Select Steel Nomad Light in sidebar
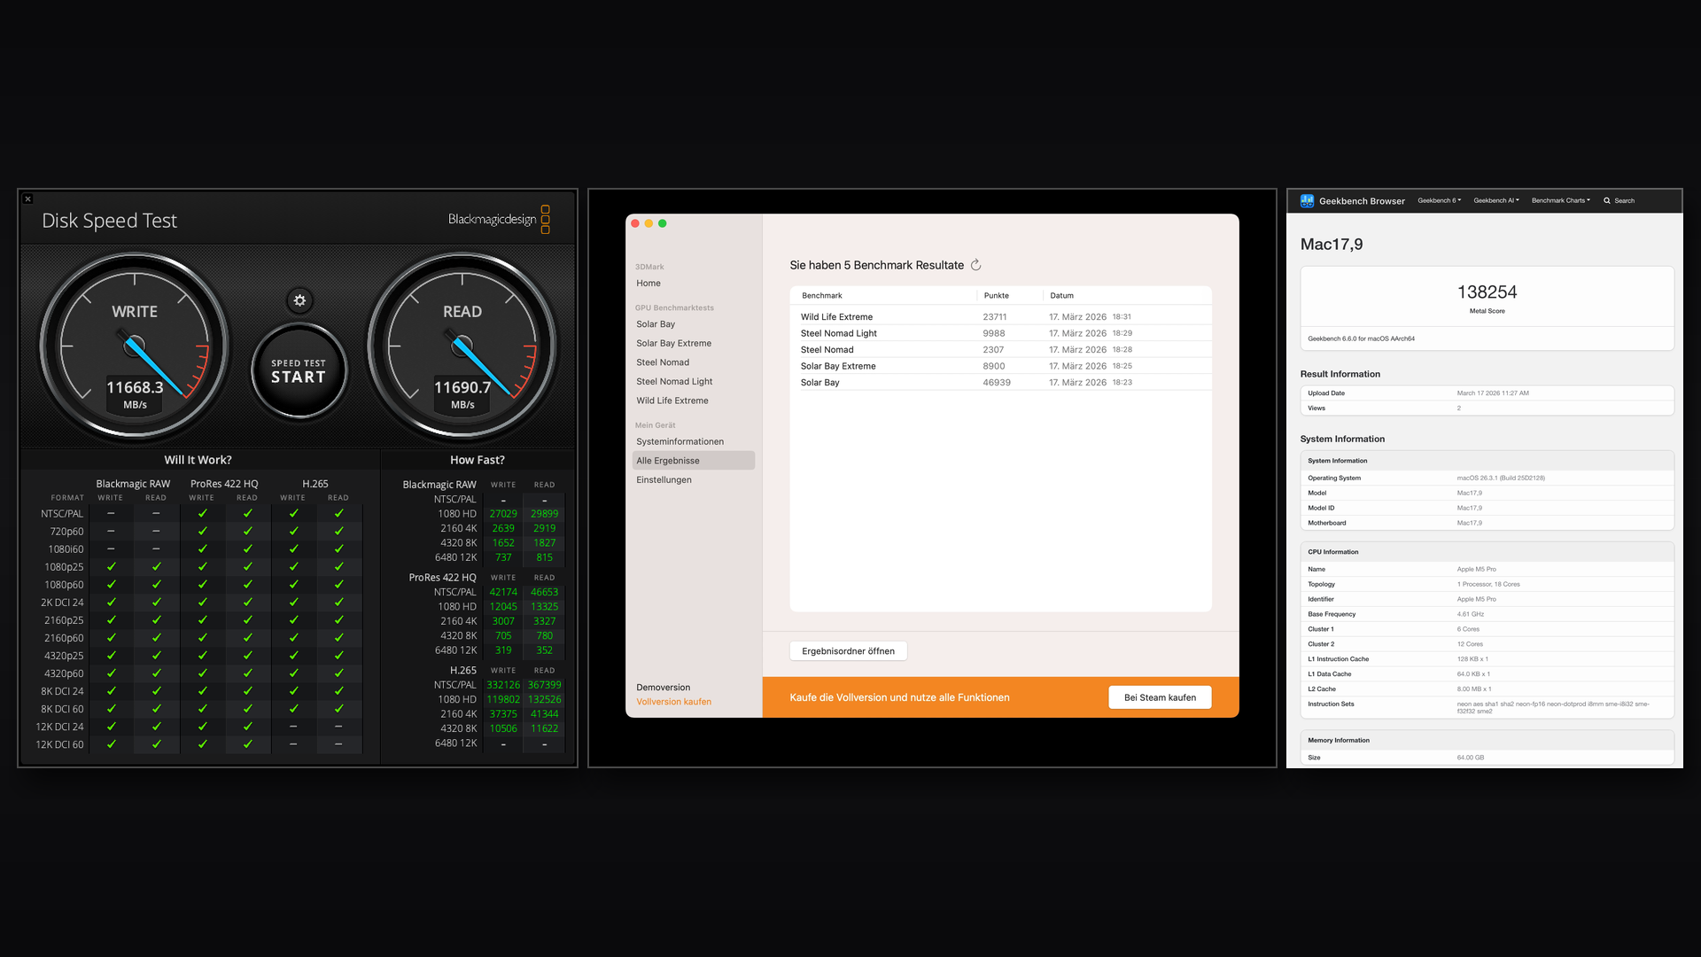 click(673, 382)
